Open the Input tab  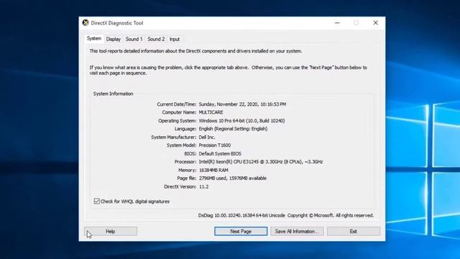[175, 39]
